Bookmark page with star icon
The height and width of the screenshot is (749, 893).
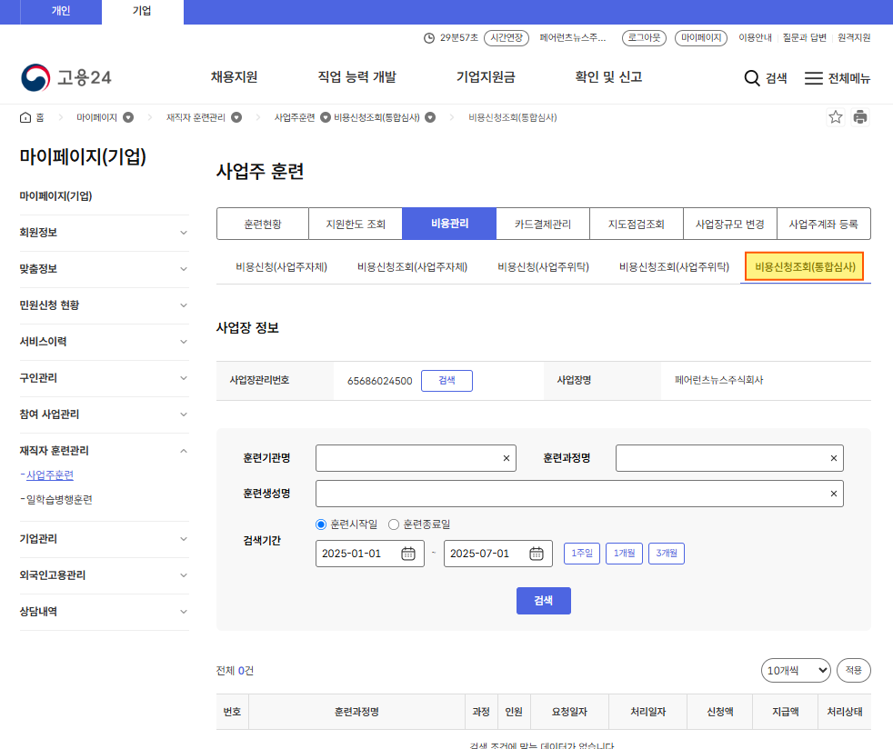tap(836, 117)
